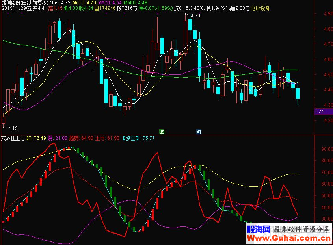The height and width of the screenshot is (245, 333).
Task: Click the amplitude 振0.15(3.40%)
Action: [190, 9]
